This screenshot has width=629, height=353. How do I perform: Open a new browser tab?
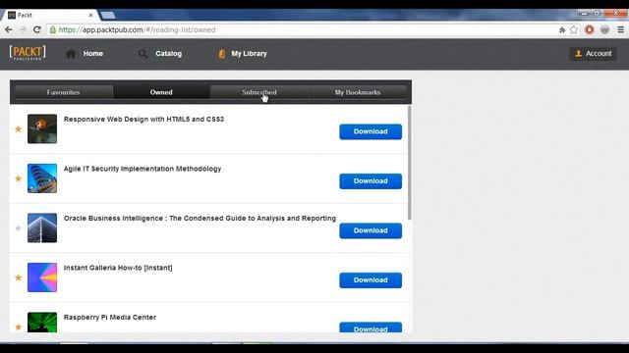tap(107, 16)
